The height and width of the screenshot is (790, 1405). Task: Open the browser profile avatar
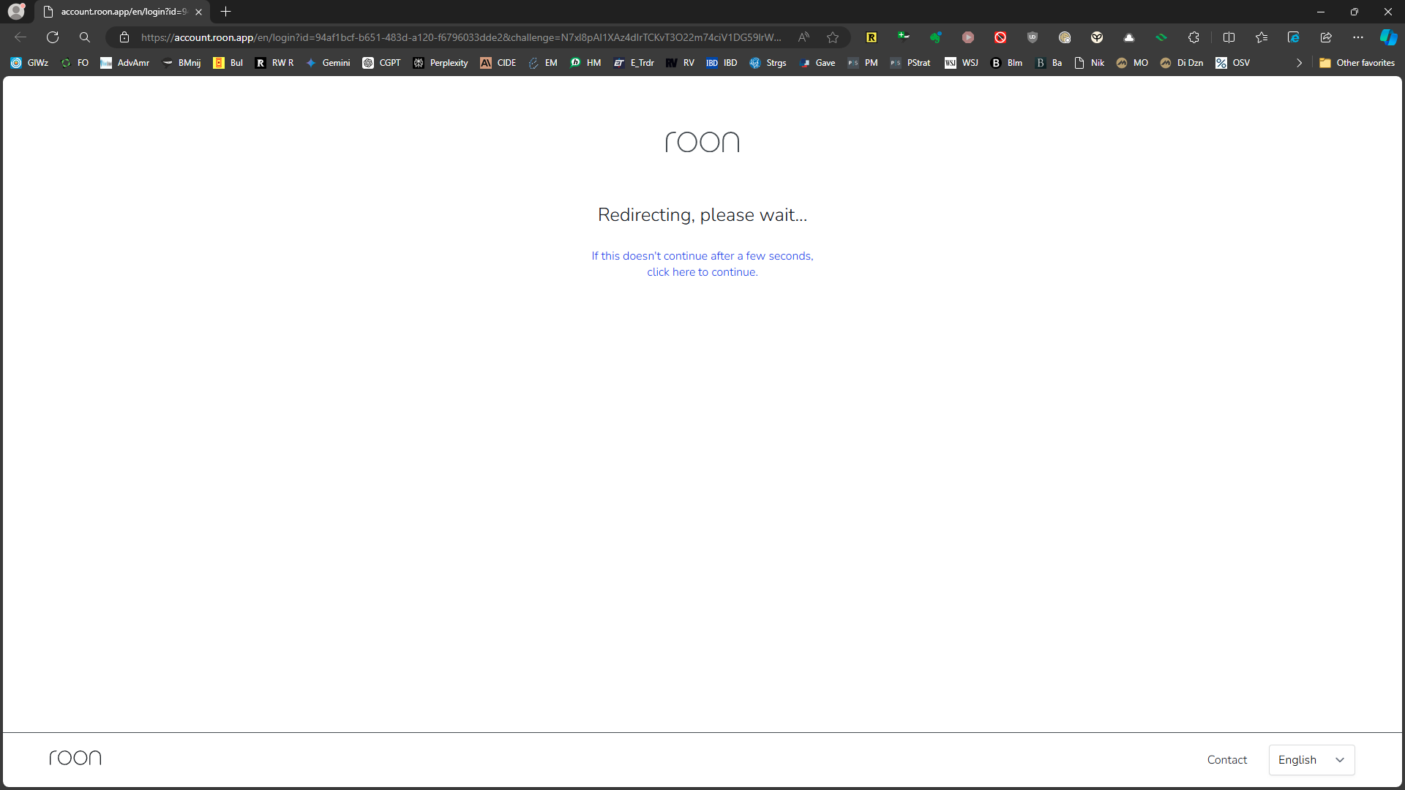[x=16, y=11]
